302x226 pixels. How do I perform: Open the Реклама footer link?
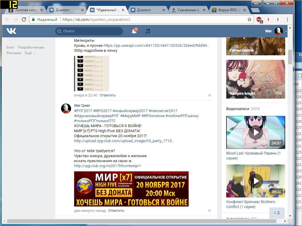tap(14, 53)
